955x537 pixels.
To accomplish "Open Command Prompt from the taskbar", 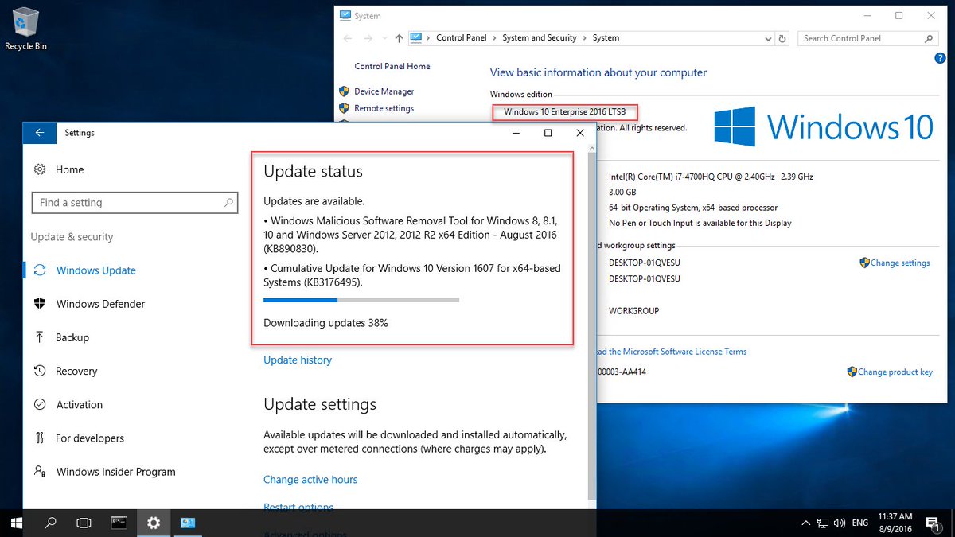I will click(119, 523).
